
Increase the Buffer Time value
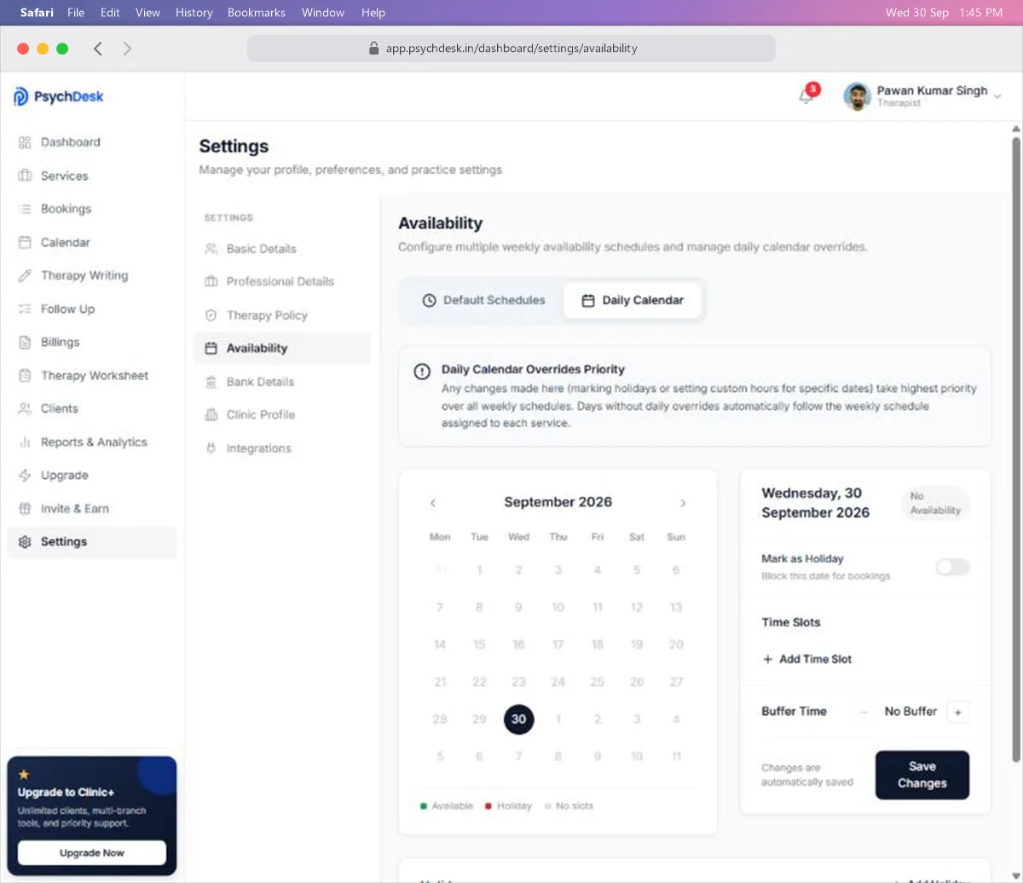(957, 712)
